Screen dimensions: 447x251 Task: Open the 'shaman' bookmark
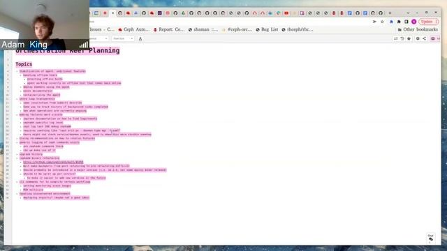pyautogui.click(x=203, y=29)
